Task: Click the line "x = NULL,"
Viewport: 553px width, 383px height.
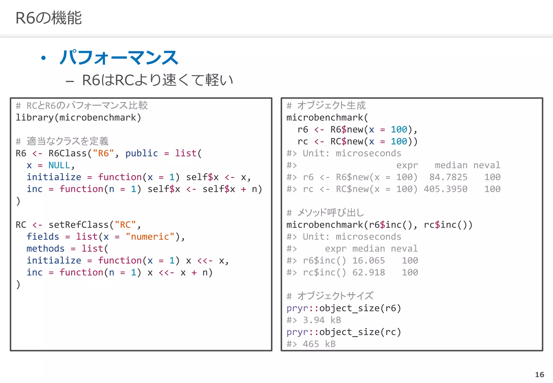Action: tap(51, 165)
